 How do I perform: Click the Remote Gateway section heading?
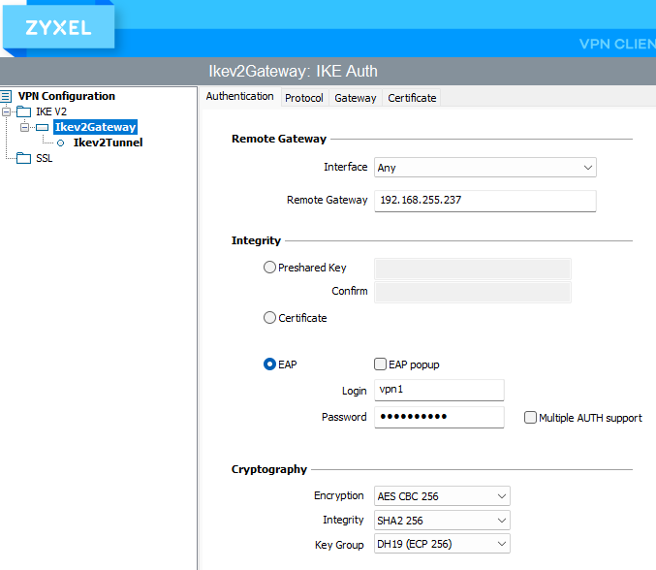point(279,139)
